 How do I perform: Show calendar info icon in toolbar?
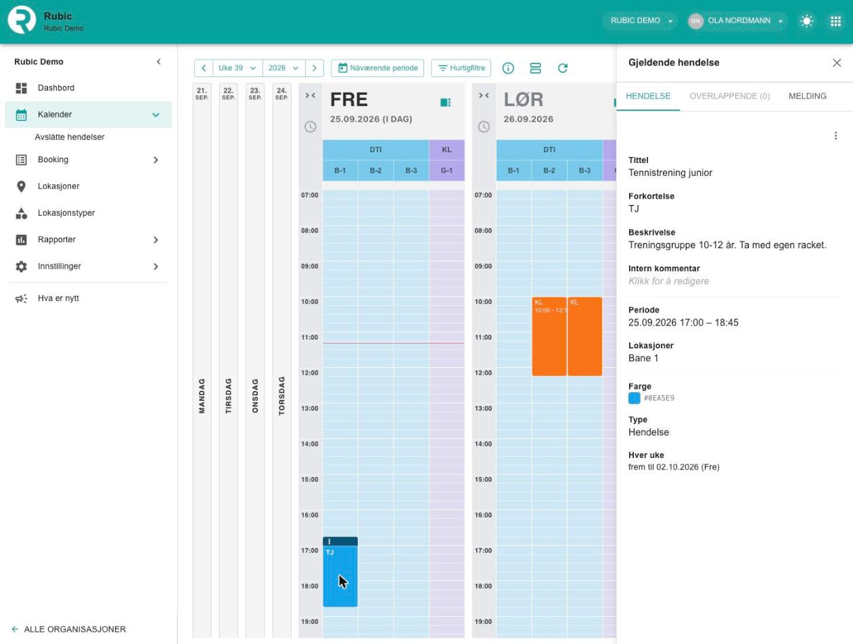[x=508, y=68]
